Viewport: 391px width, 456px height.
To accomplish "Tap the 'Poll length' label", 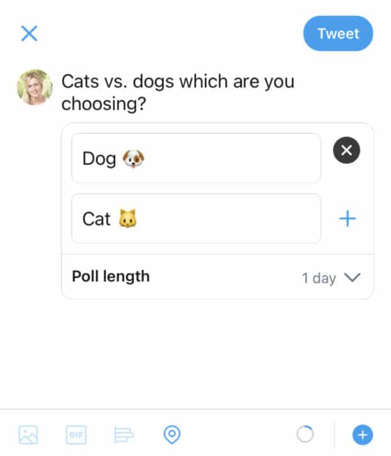I will pyautogui.click(x=111, y=276).
